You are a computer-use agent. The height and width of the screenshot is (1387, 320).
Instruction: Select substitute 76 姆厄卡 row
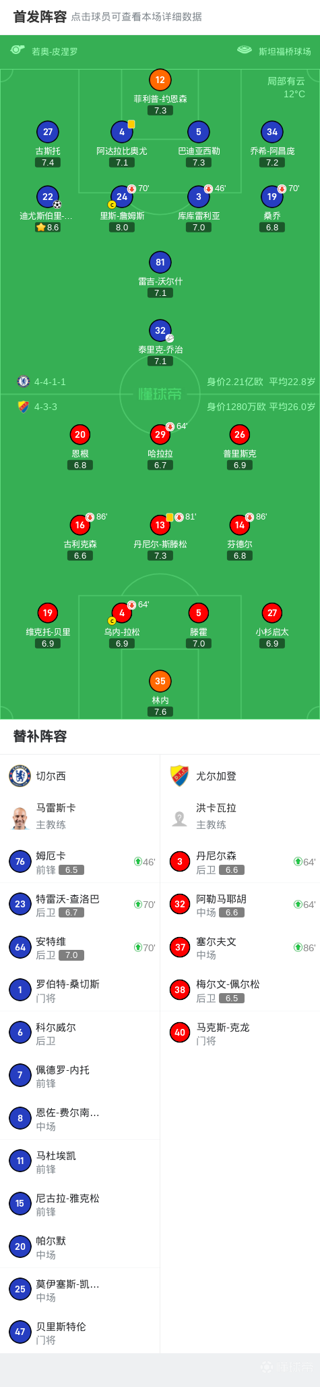click(x=80, y=862)
